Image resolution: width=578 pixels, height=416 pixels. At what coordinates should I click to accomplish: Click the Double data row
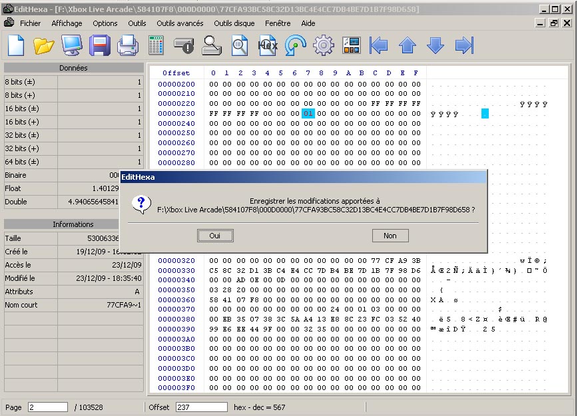[x=61, y=202]
